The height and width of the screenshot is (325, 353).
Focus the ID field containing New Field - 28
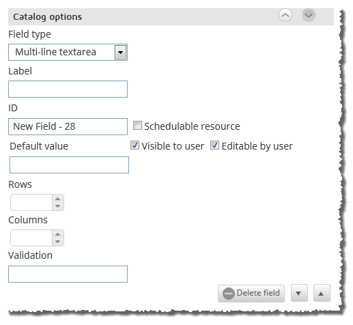coord(68,126)
